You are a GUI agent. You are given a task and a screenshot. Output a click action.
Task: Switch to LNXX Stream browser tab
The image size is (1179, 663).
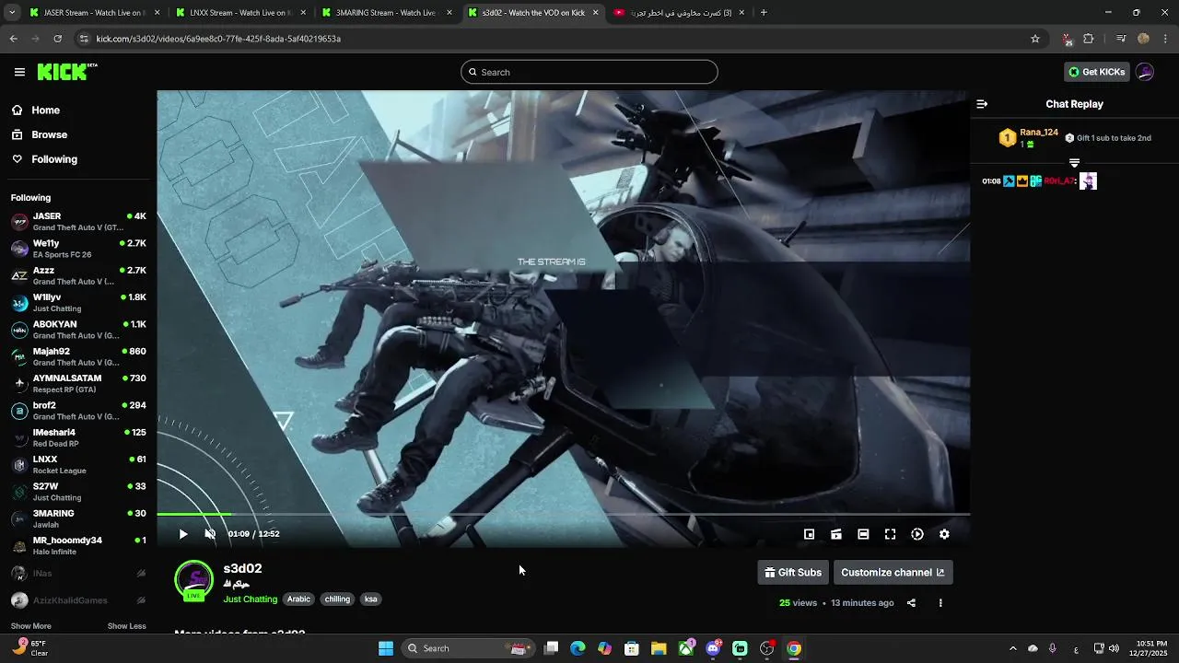click(x=239, y=13)
